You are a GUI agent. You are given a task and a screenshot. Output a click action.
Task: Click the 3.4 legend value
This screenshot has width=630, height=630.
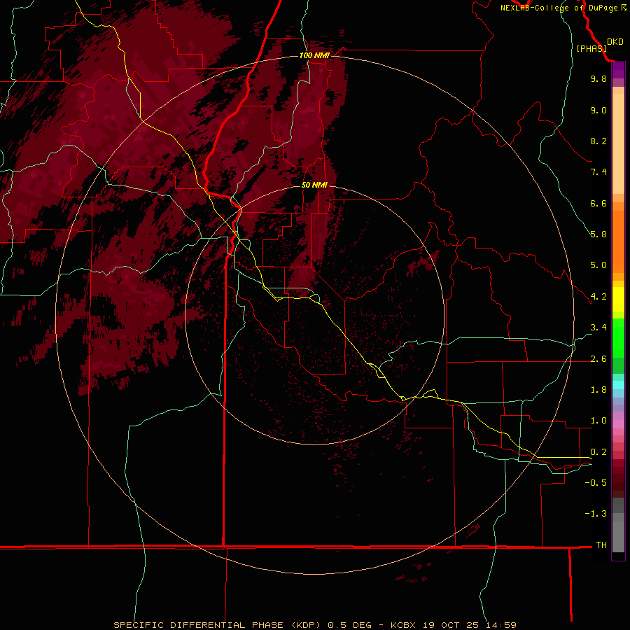click(x=598, y=328)
